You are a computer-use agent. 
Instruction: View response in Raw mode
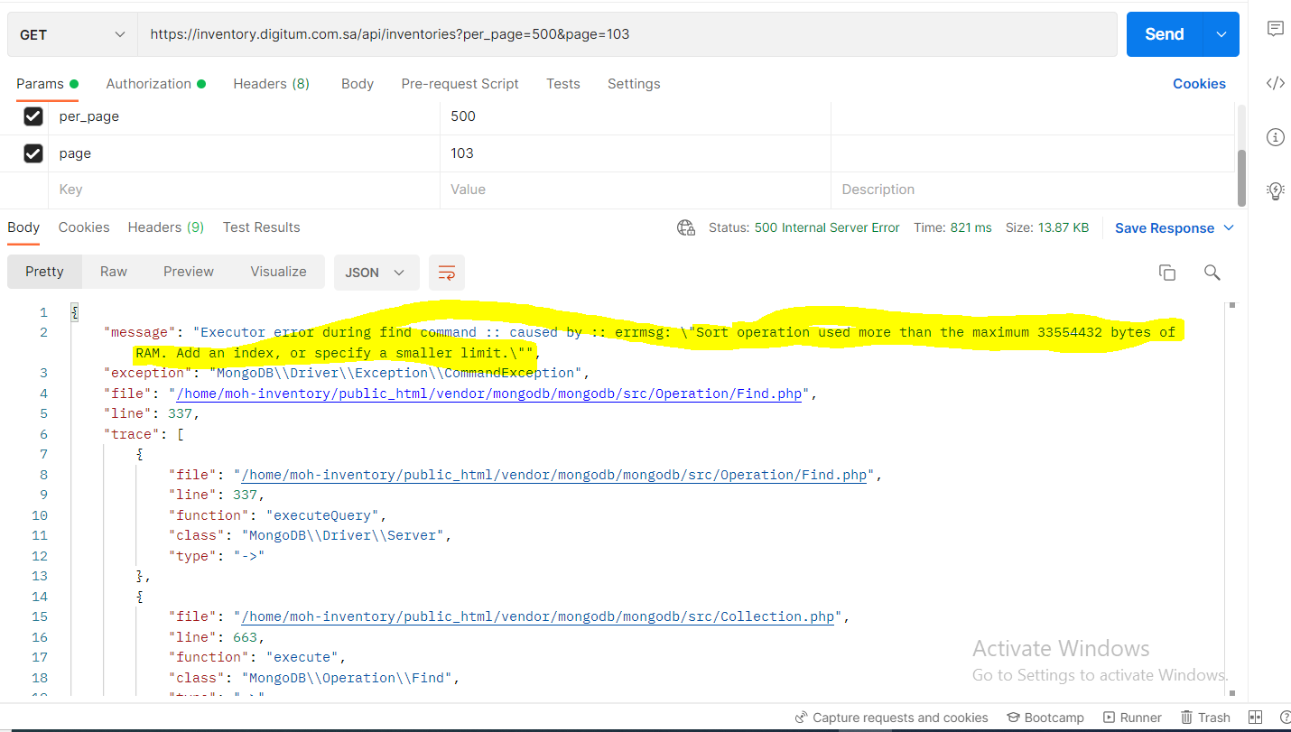[x=113, y=272]
